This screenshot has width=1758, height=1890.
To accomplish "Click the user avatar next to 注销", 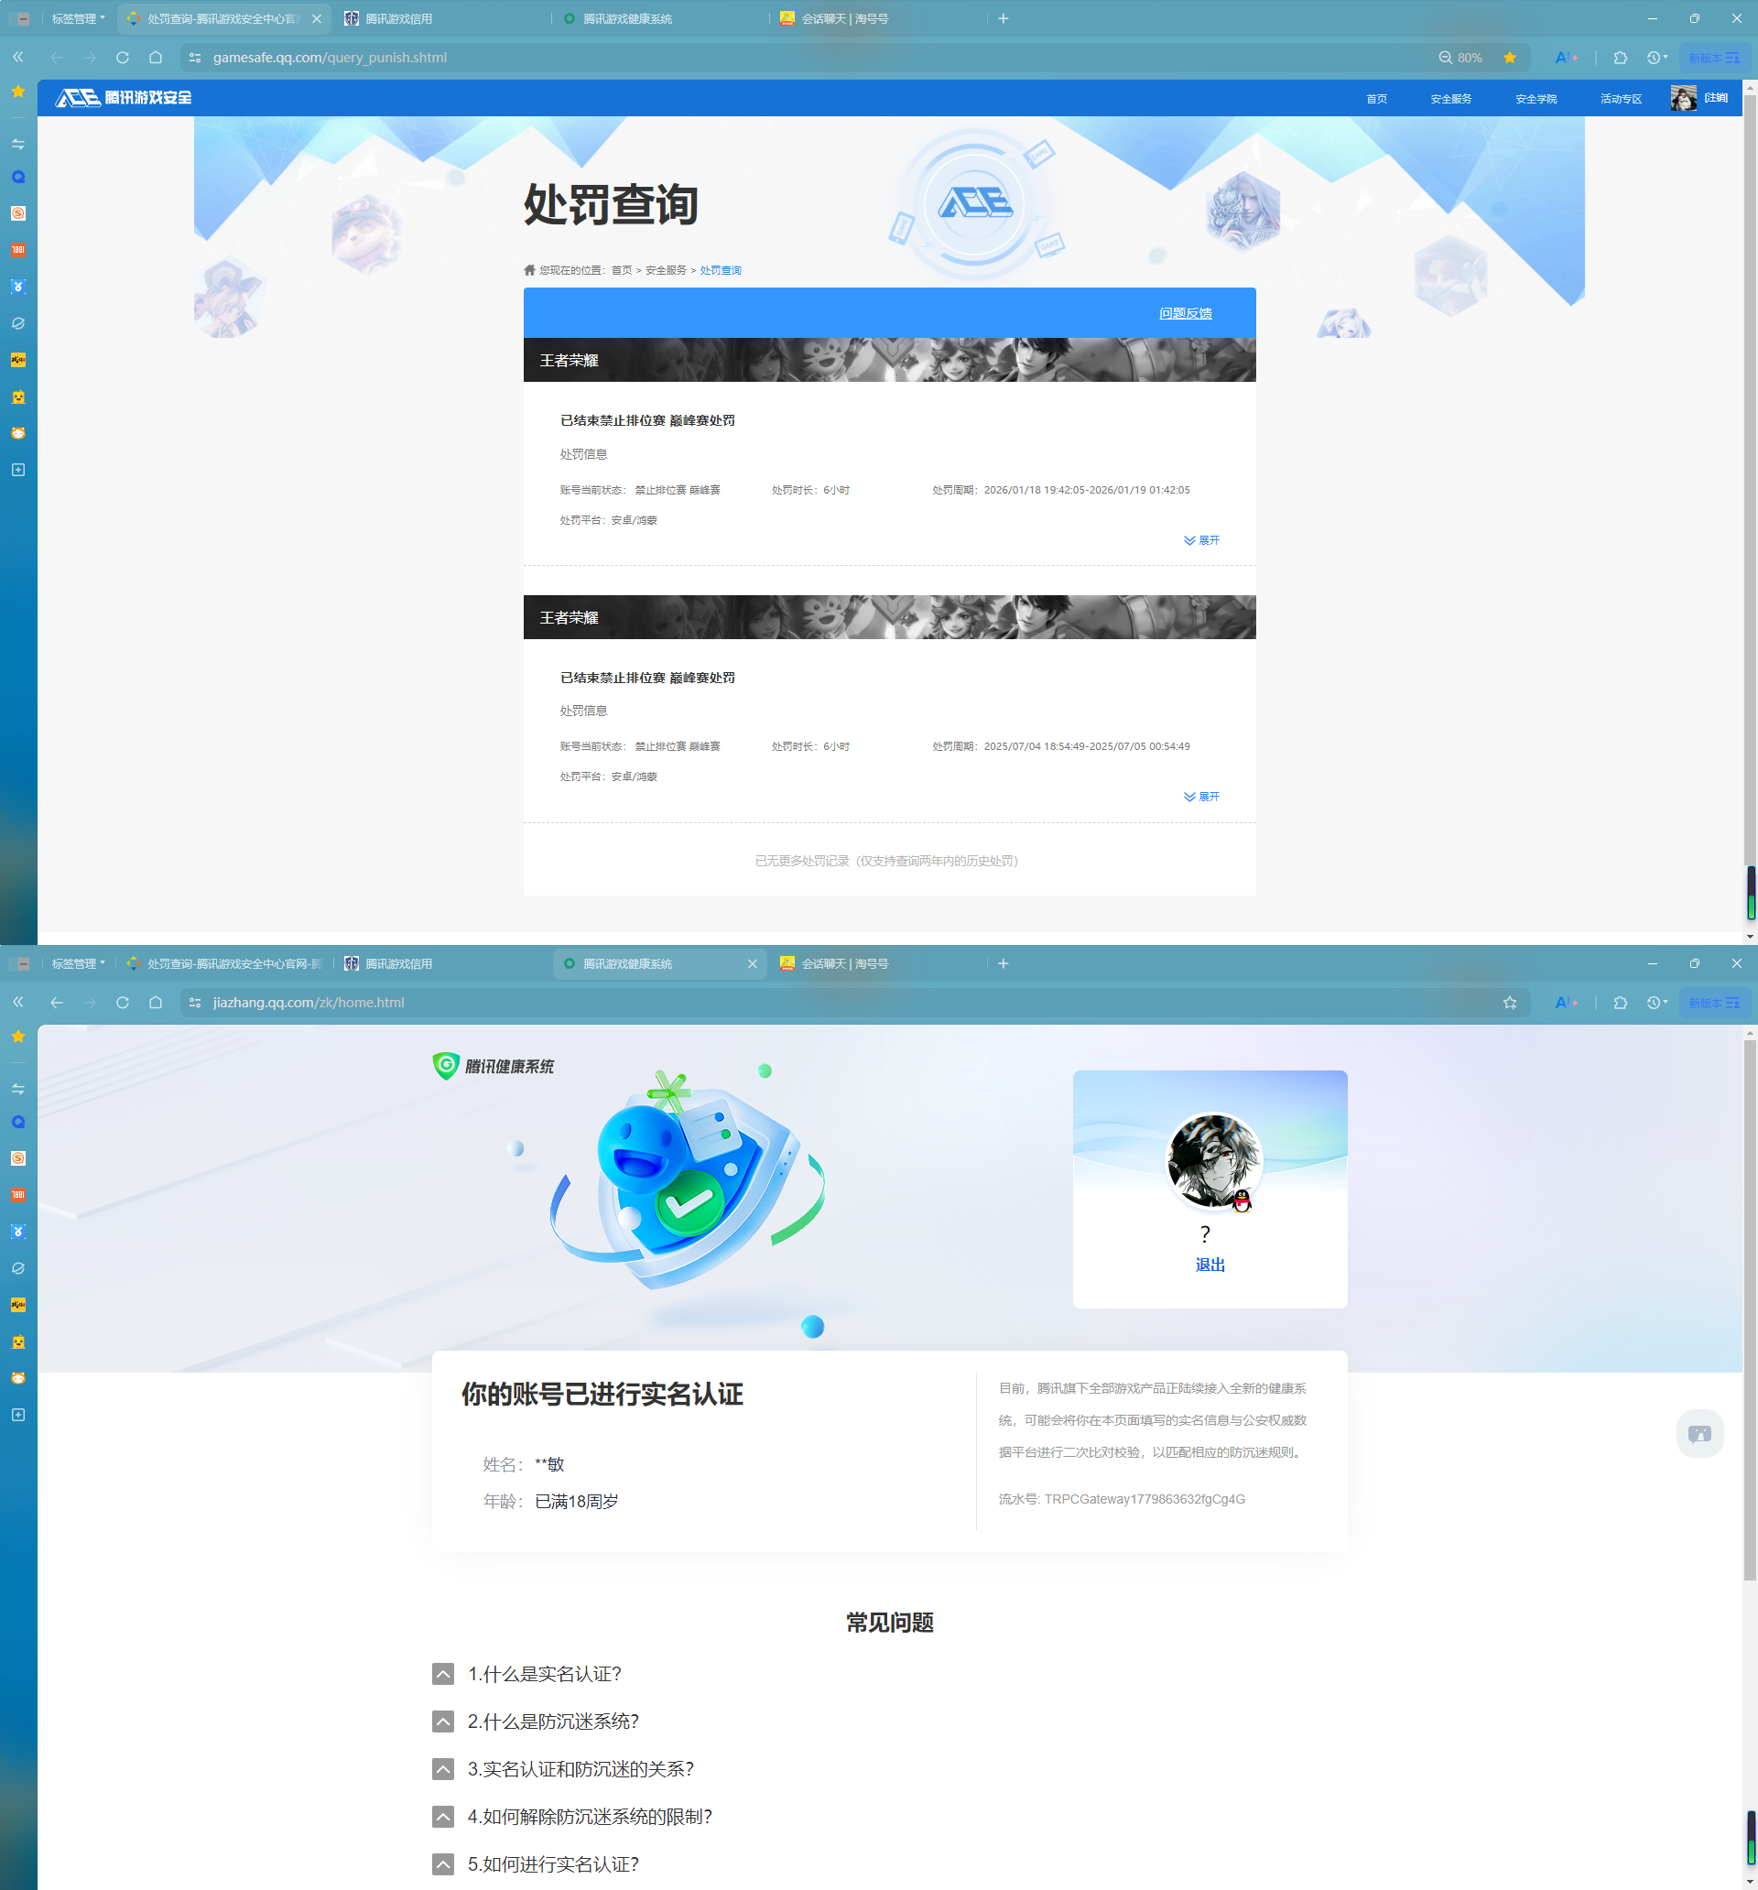I will (x=1683, y=98).
